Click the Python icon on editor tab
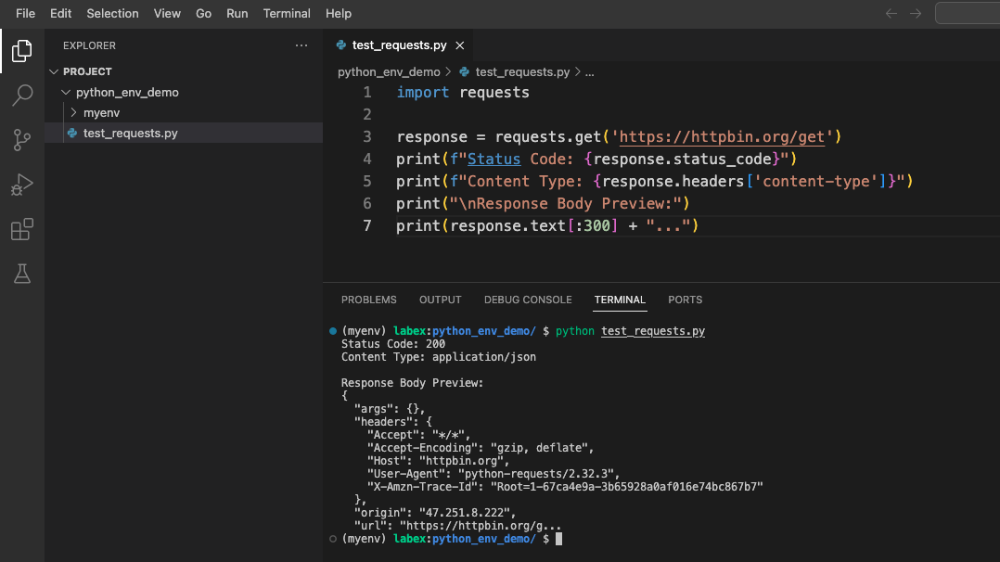 [341, 45]
